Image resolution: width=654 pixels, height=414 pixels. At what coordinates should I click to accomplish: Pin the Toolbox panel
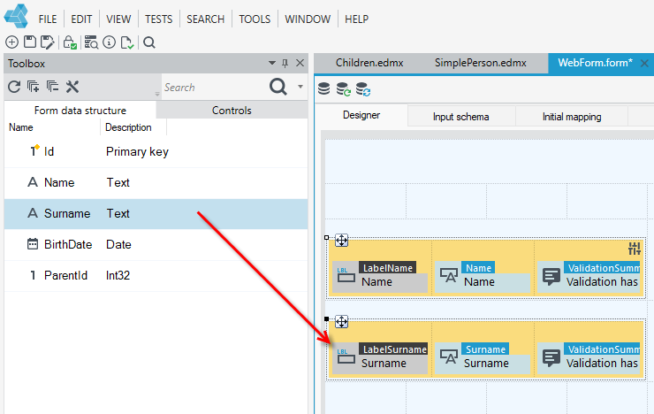coord(285,64)
